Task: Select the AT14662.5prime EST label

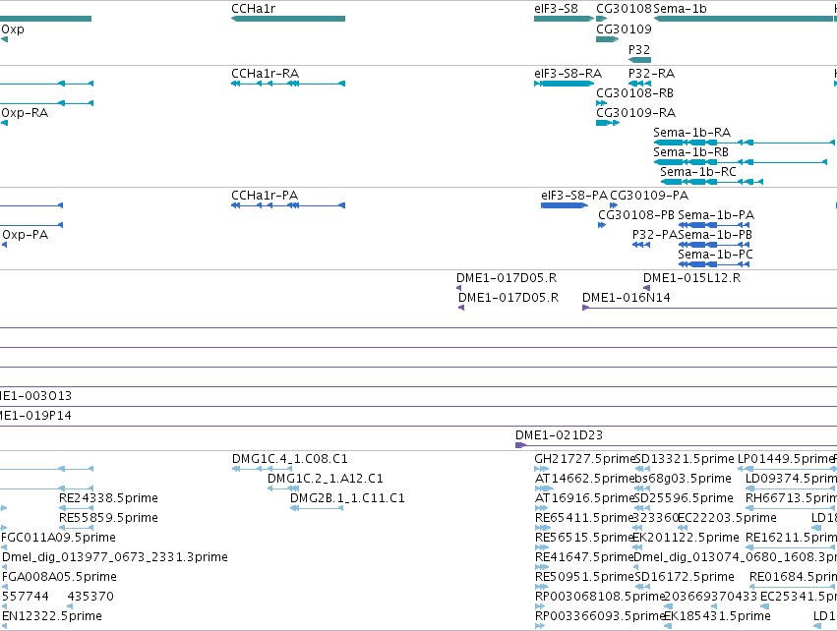Action: click(584, 479)
